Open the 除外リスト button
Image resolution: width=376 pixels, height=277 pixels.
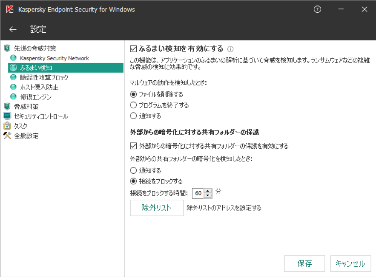click(x=157, y=208)
